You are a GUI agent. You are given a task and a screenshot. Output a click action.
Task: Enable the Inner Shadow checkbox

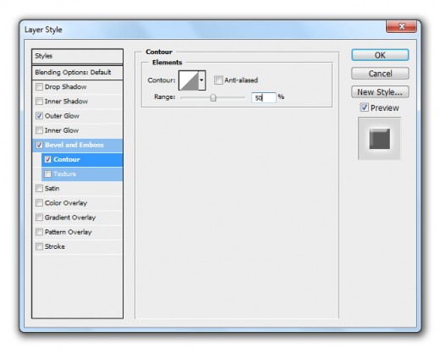(39, 101)
